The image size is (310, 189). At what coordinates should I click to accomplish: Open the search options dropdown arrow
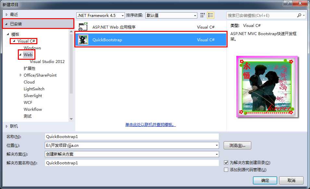click(x=304, y=15)
